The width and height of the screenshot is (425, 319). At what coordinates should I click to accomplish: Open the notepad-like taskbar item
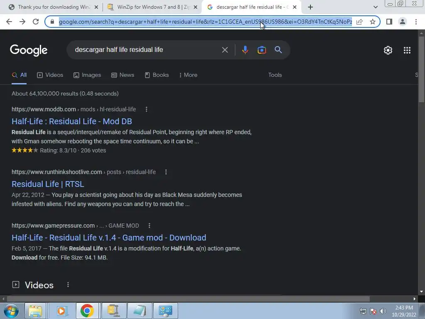click(140, 311)
